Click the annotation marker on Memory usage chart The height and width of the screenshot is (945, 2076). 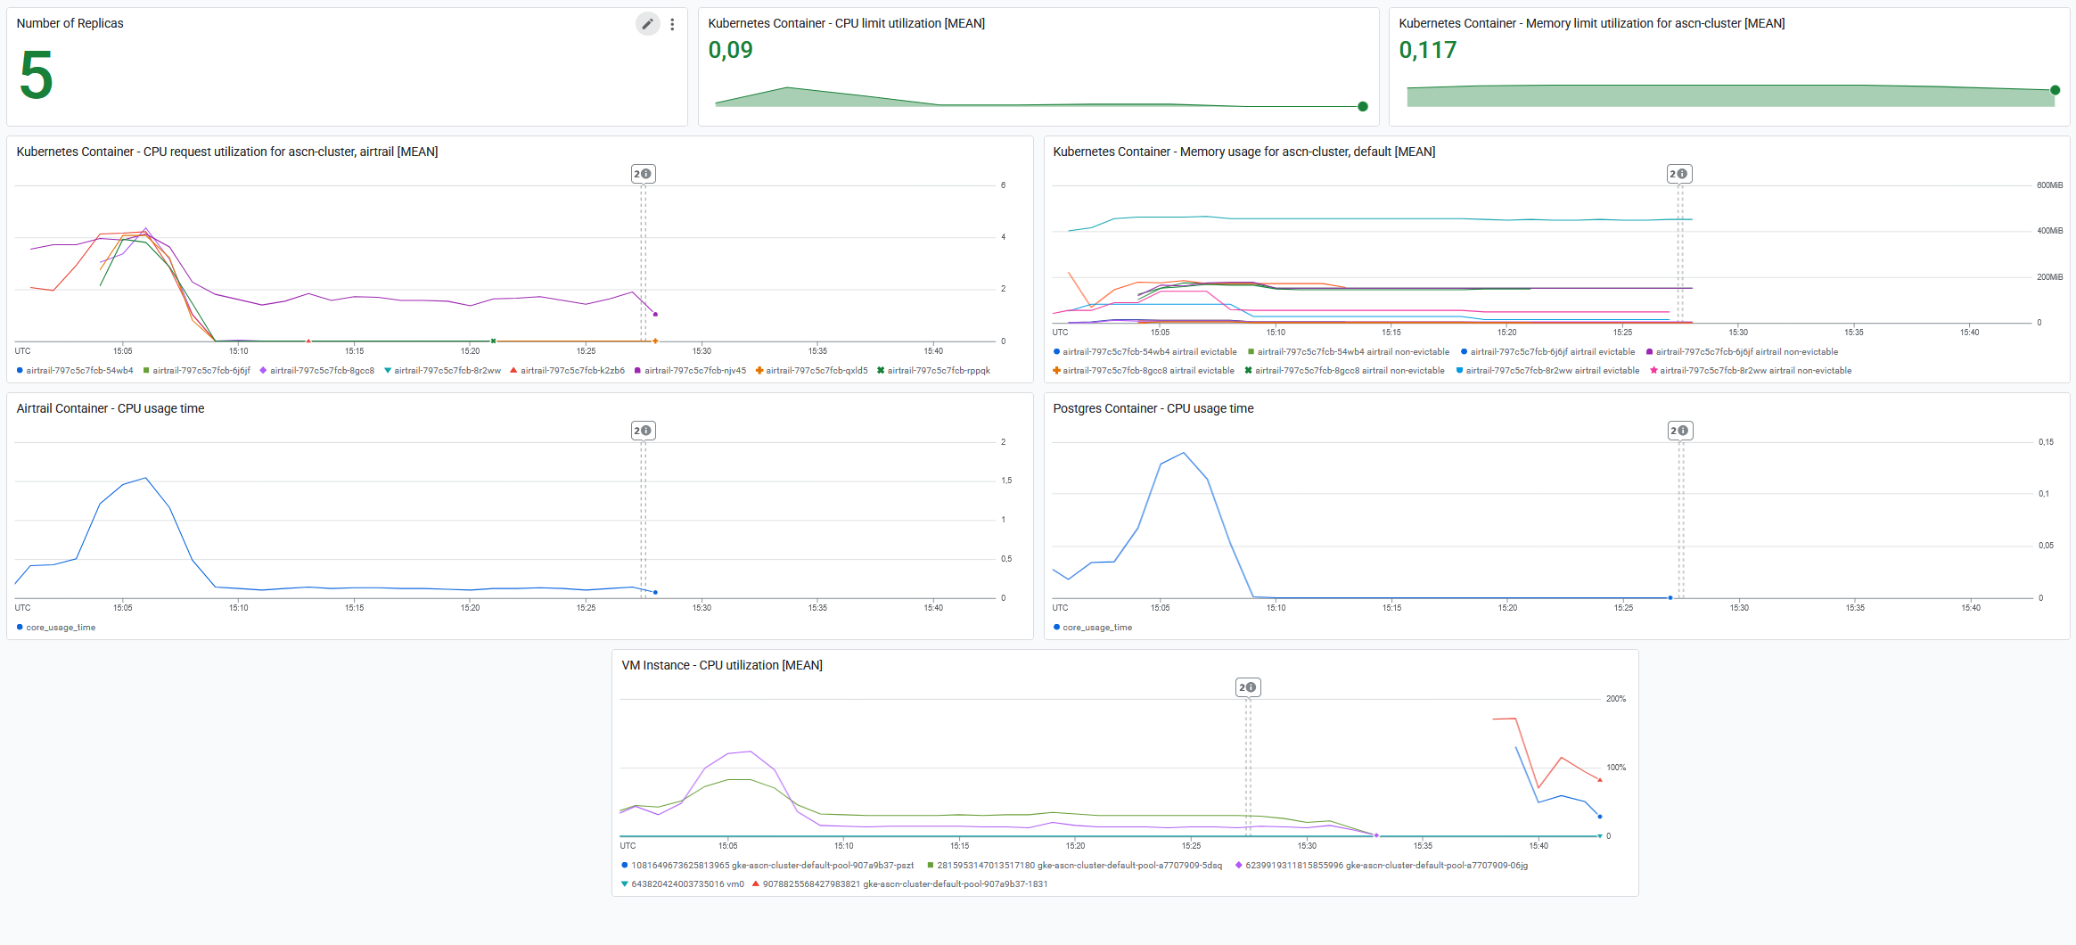[x=1679, y=174]
